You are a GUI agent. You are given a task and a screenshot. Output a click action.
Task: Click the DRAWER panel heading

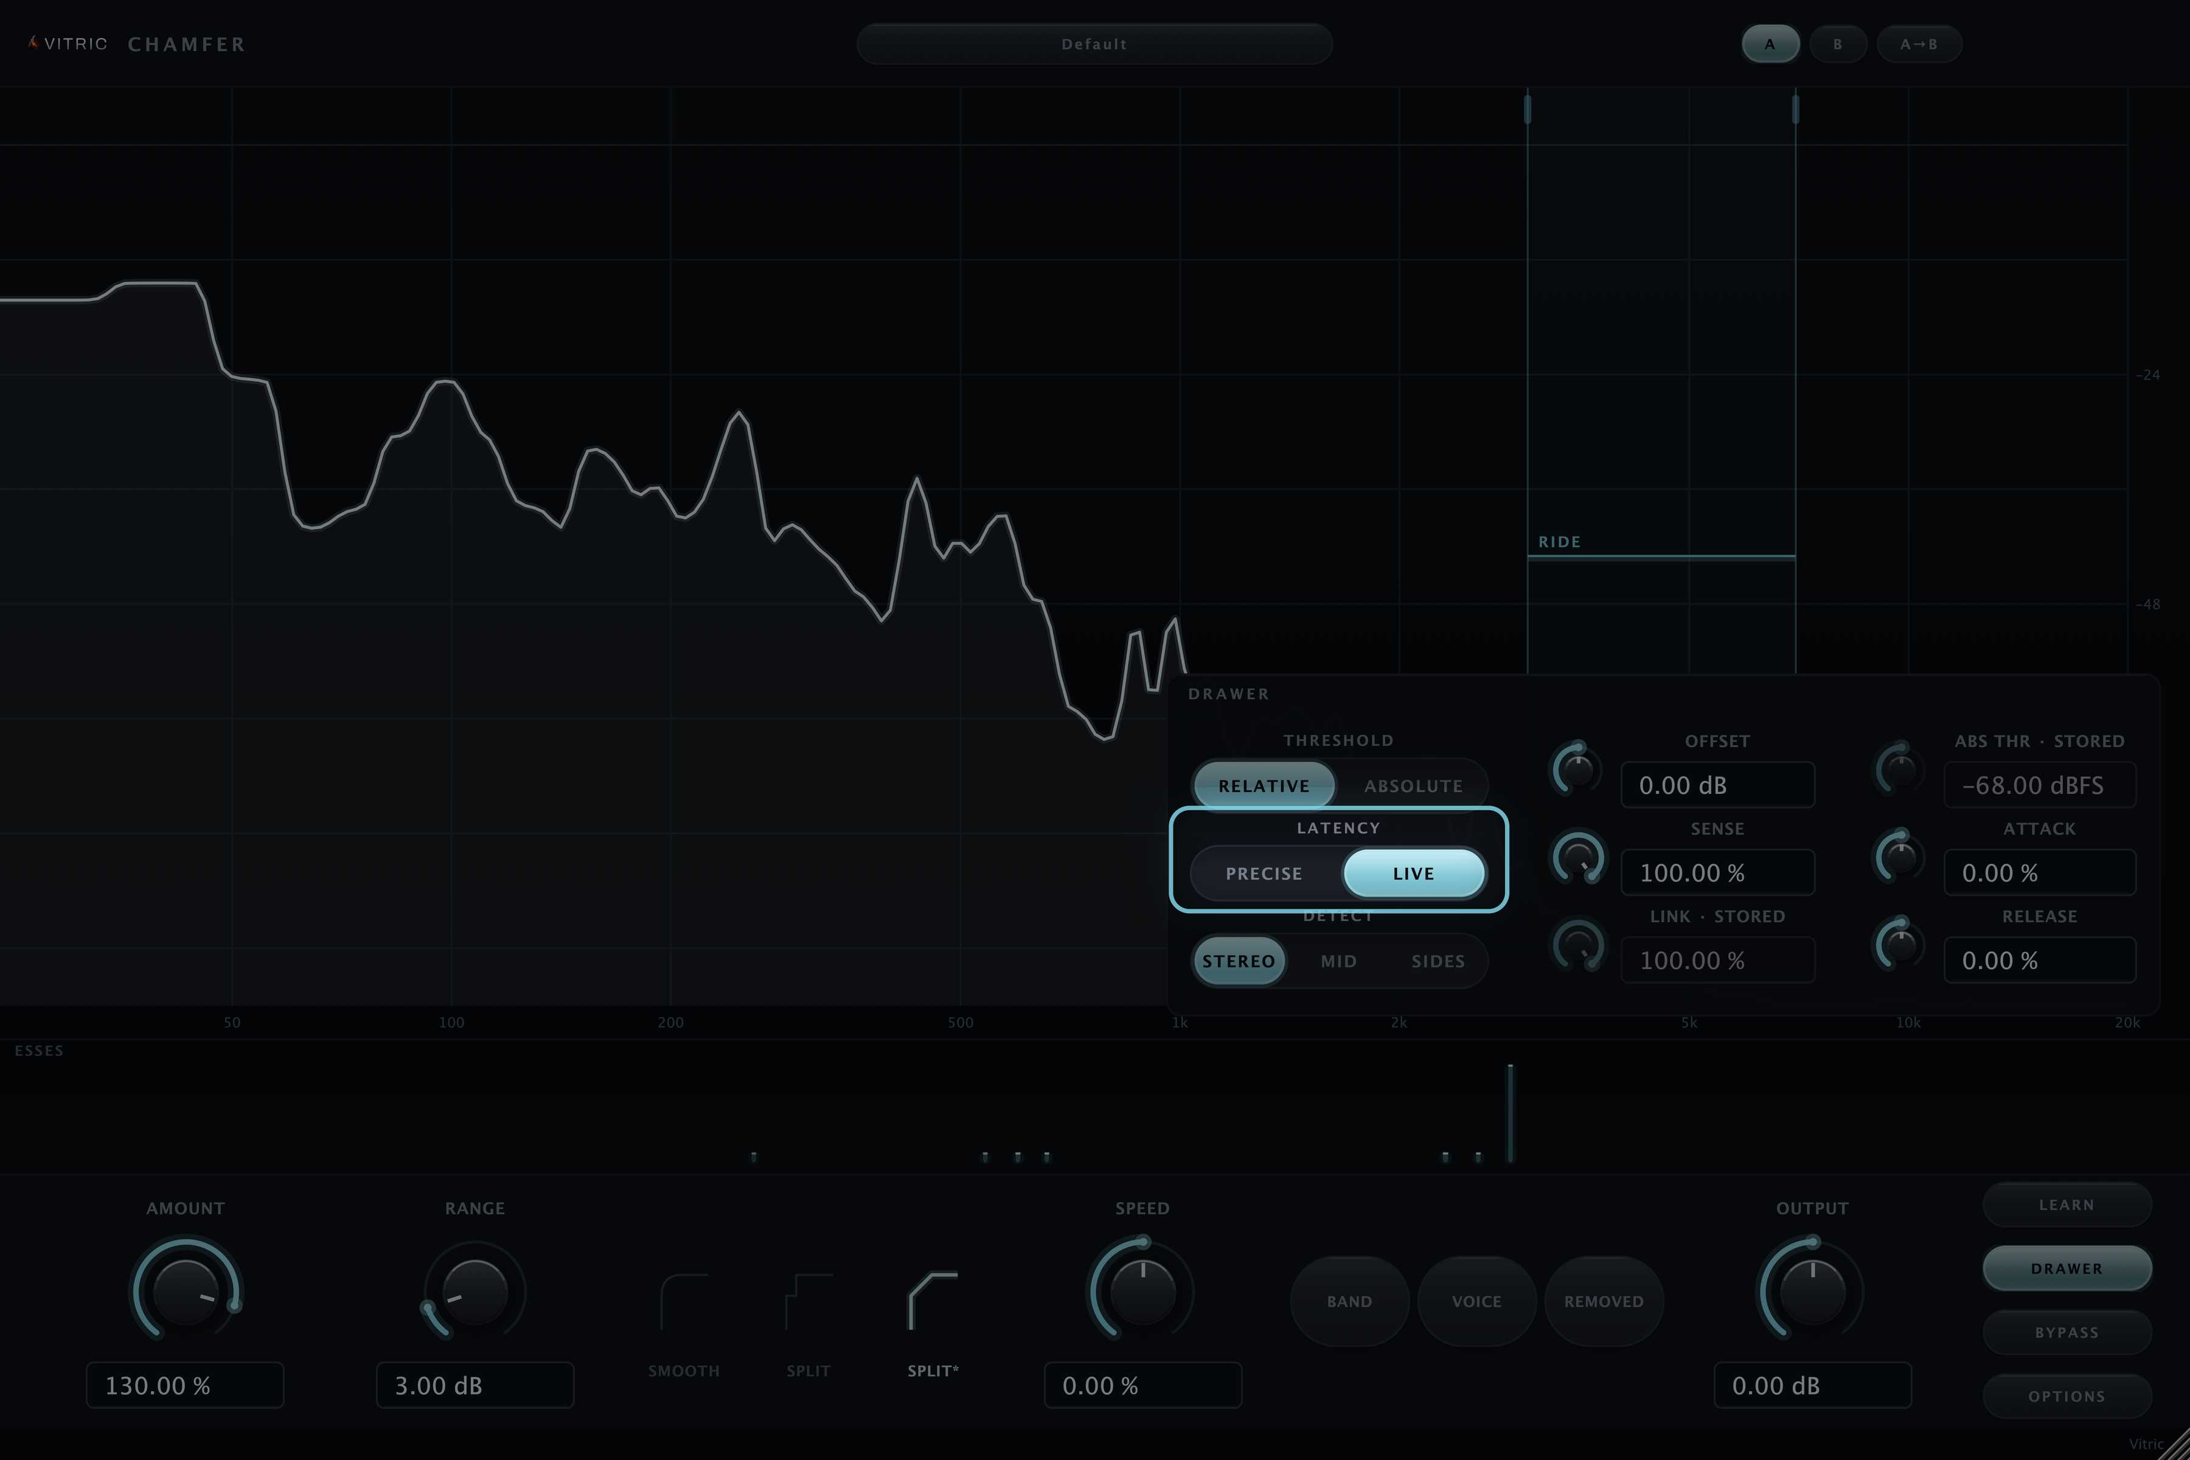click(x=1228, y=693)
